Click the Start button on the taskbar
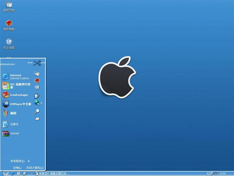Image resolution: width=234 pixels, height=176 pixels. pos(7,173)
